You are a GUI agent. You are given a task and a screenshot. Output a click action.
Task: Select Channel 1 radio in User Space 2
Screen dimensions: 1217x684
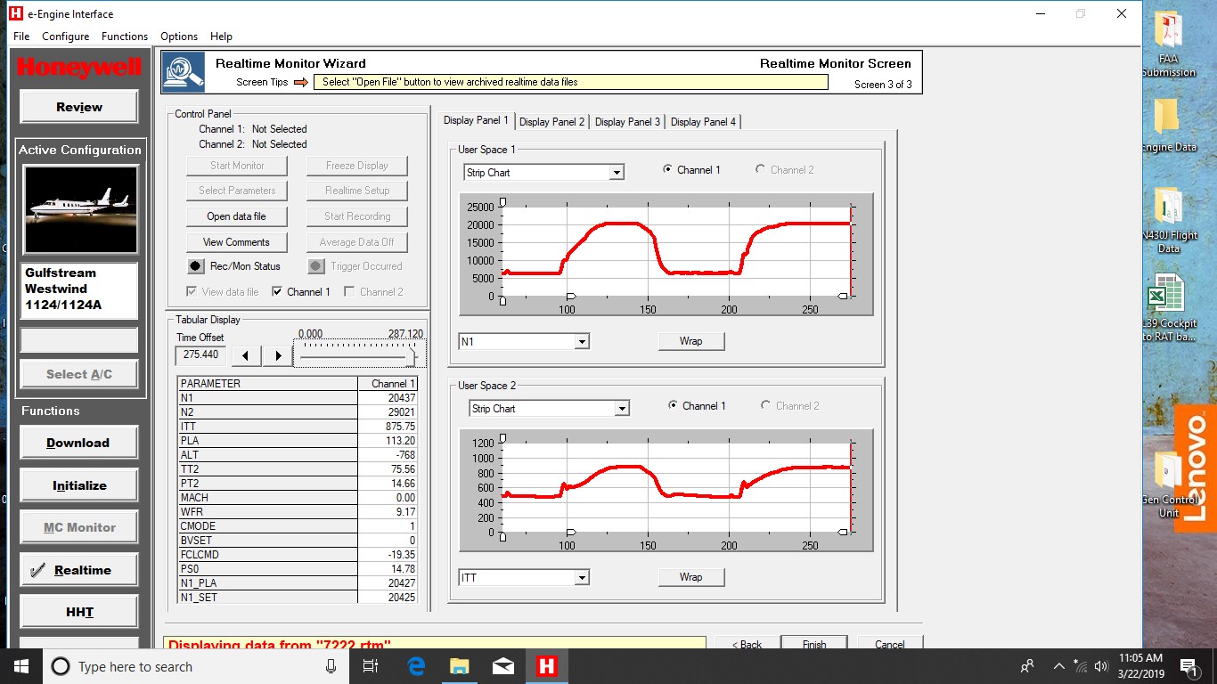click(674, 405)
